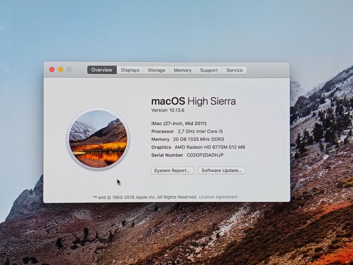This screenshot has width=353, height=265.
Task: Click the 1983-2018 Apple Inc. copyright text
Action: coord(145,197)
